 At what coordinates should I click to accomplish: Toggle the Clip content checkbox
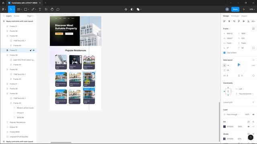[x=224, y=53]
